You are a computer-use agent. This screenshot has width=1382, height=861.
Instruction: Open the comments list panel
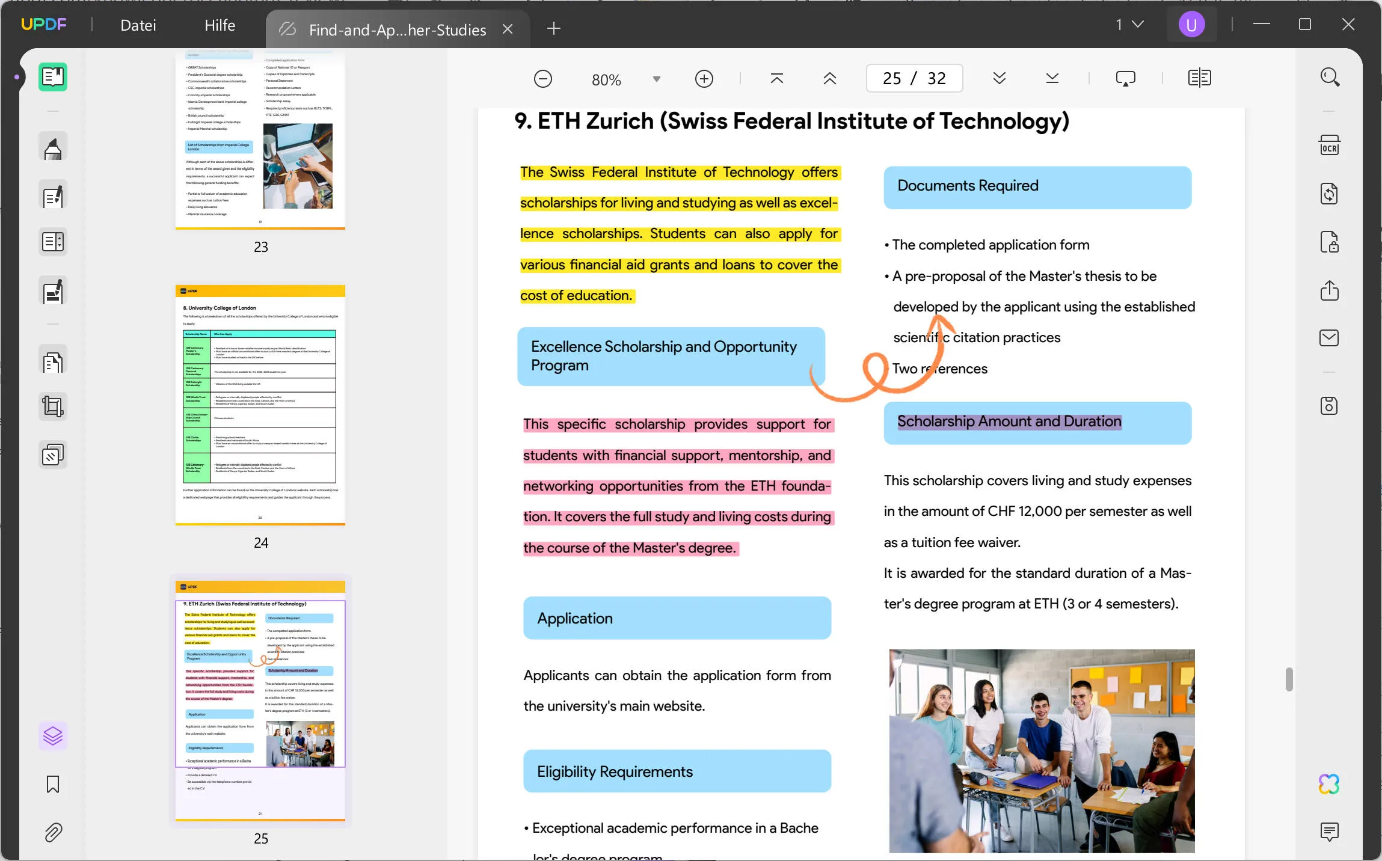click(1329, 832)
